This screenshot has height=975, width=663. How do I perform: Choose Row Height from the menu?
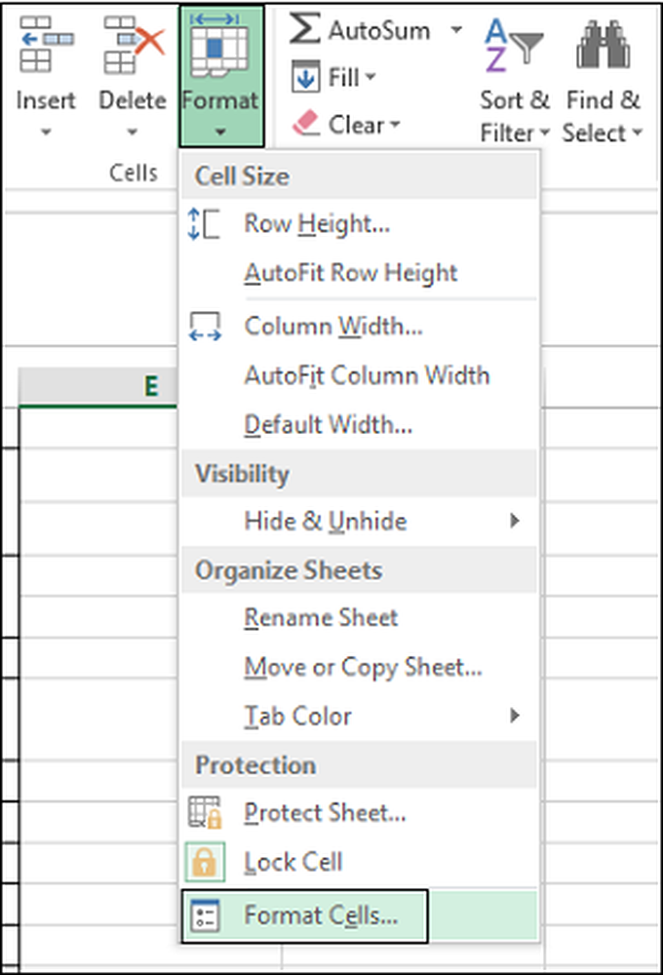point(317,224)
